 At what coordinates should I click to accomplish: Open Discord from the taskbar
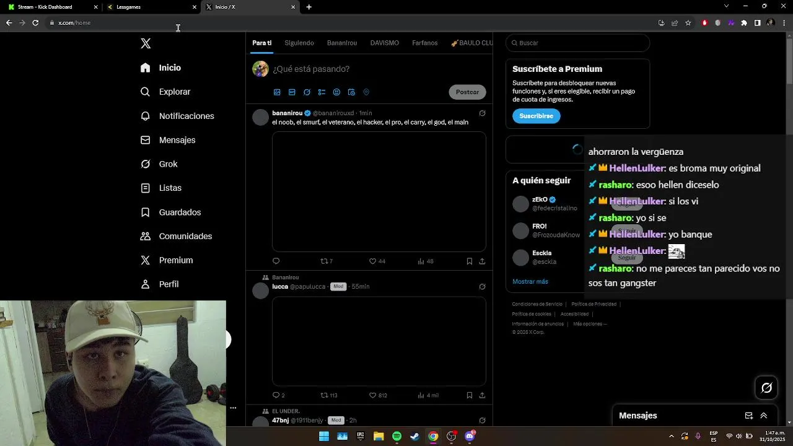[470, 436]
